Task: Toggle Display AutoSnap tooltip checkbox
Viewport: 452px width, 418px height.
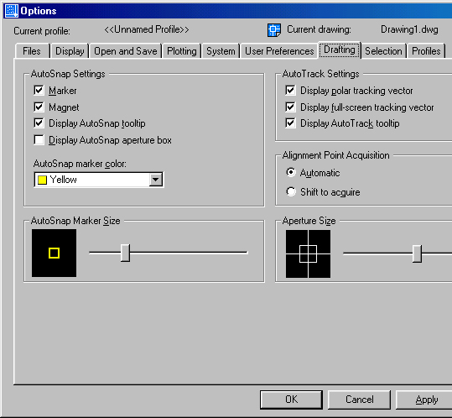Action: click(x=39, y=123)
